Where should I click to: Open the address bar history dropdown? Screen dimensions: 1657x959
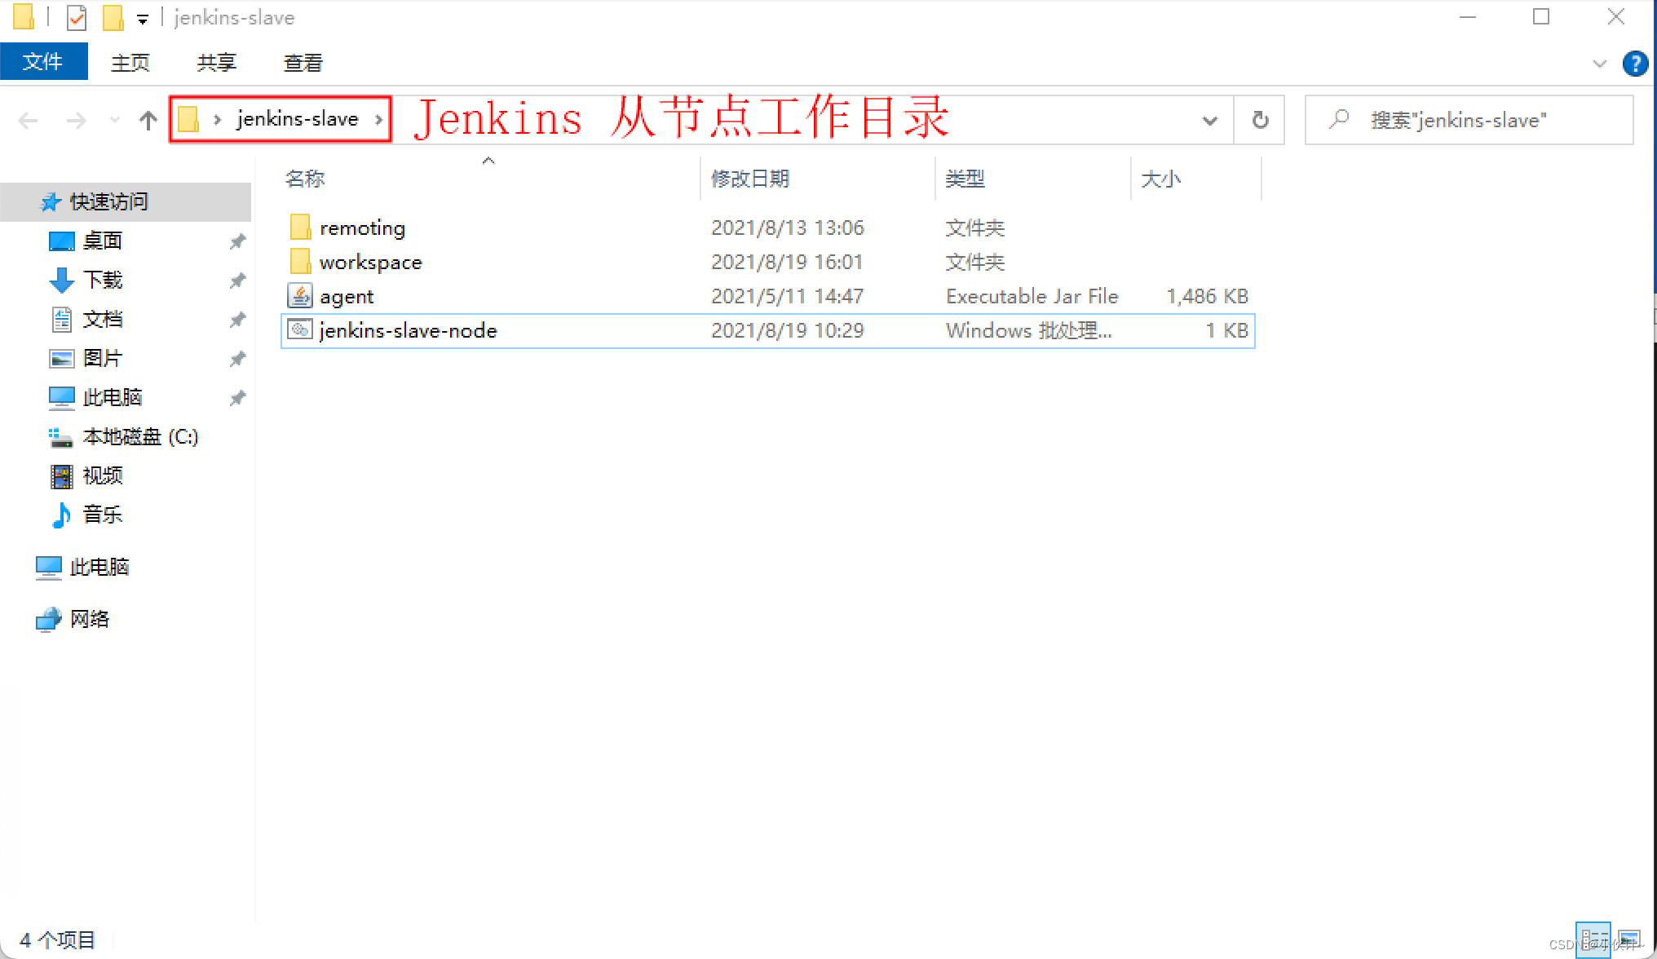coord(1210,121)
